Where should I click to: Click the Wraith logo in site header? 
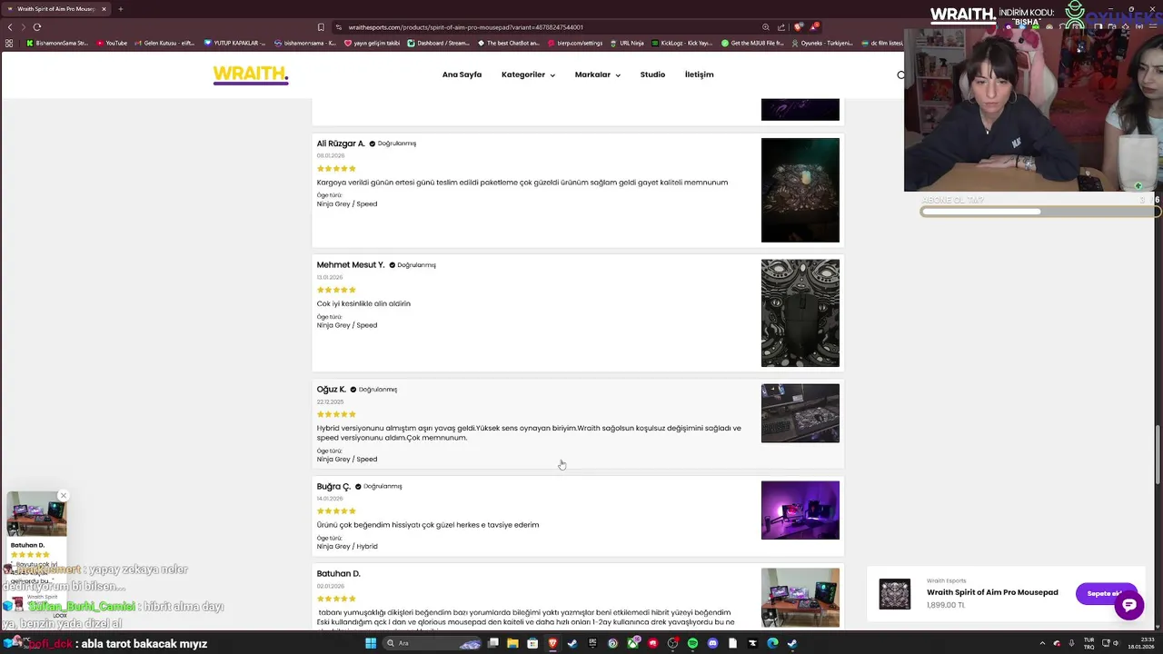[251, 75]
